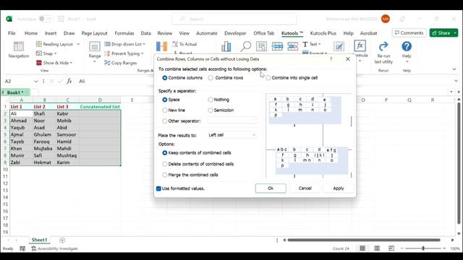Open the Kutools Plus tab

pyautogui.click(x=323, y=33)
